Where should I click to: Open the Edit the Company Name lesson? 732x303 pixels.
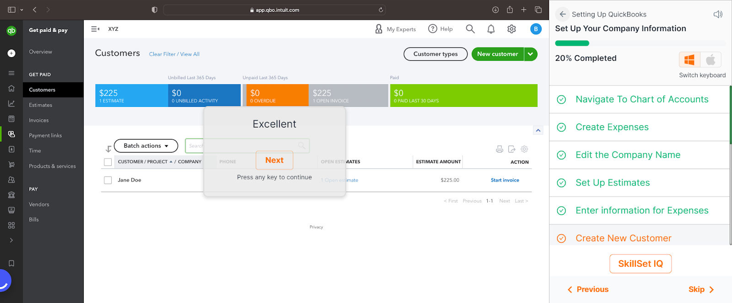[640, 155]
